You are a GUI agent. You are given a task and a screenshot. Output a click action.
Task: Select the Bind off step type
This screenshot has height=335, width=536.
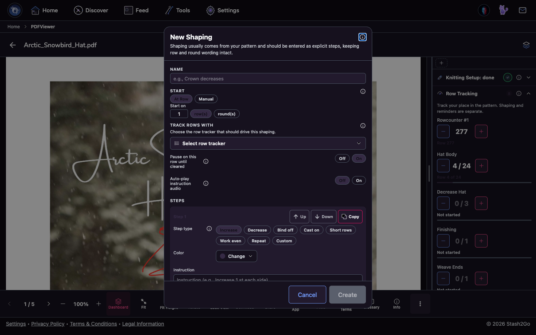point(285,230)
